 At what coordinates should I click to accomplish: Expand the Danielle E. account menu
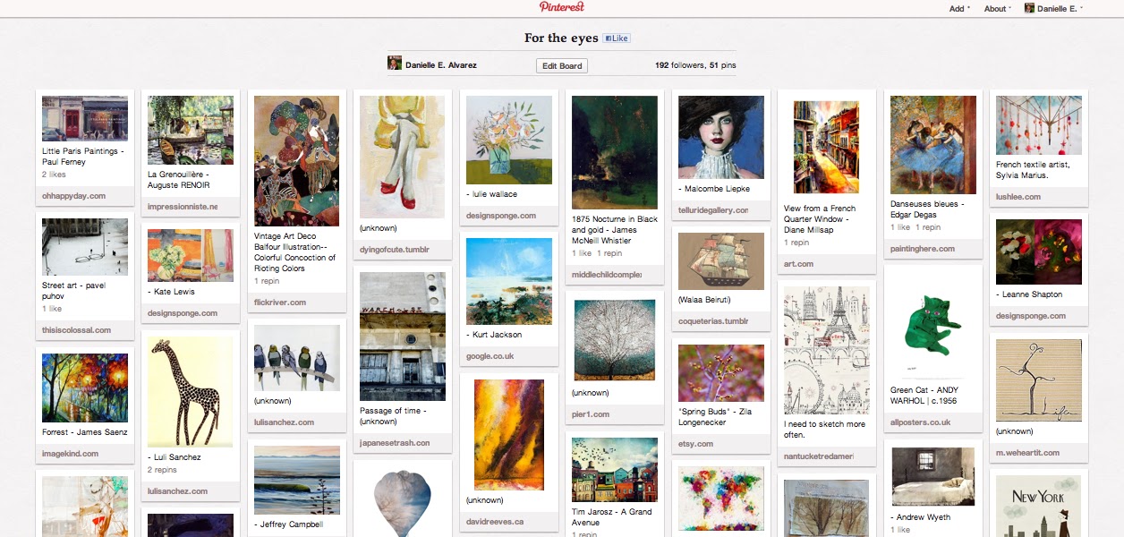[x=1060, y=9]
